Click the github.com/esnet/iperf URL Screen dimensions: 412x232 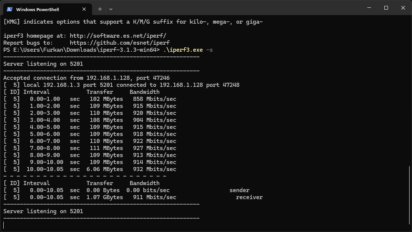tap(120, 43)
